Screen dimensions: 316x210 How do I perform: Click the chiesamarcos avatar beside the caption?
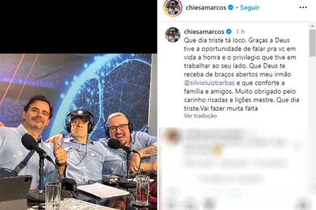[173, 35]
